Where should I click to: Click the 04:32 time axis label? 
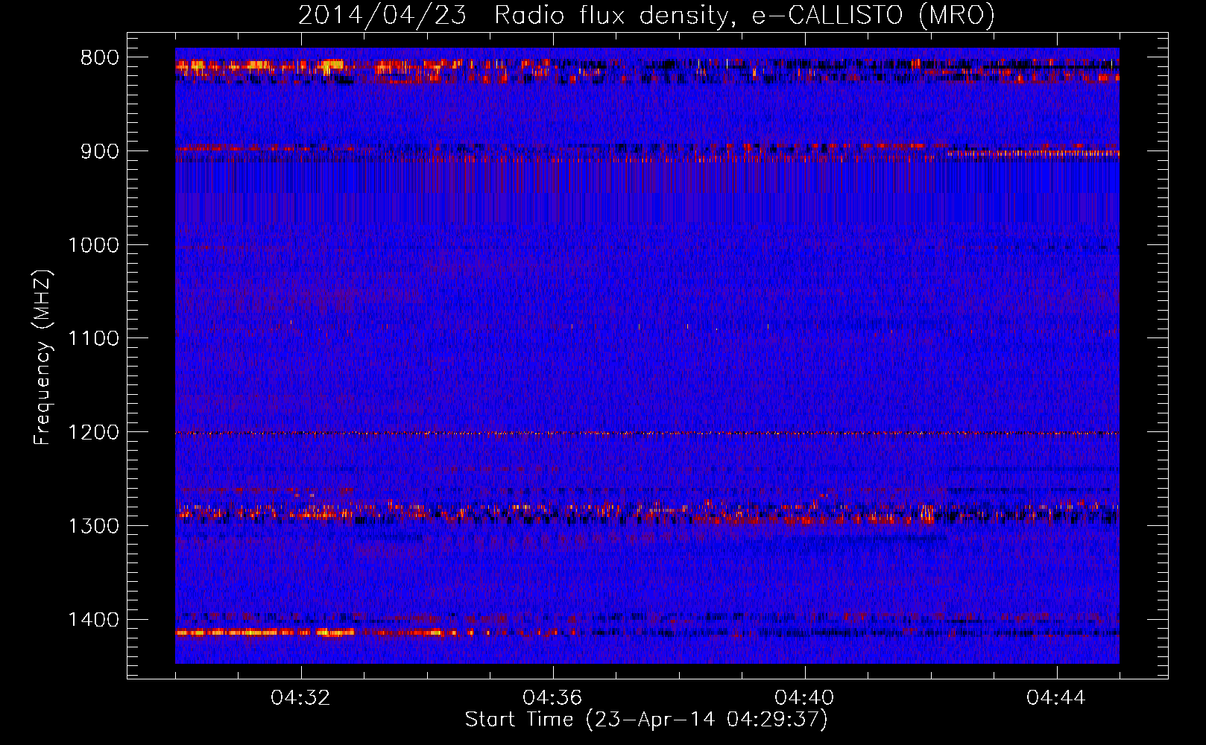pyautogui.click(x=301, y=698)
